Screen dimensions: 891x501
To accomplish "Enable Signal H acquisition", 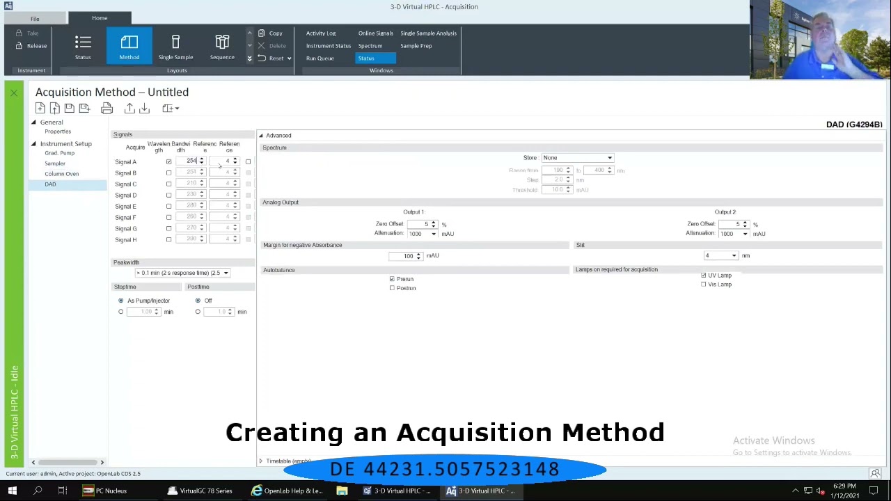I will [168, 239].
